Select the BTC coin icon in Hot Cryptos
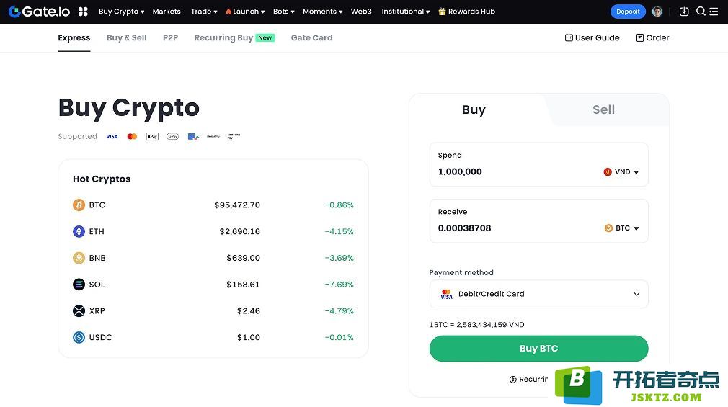This screenshot has width=728, height=407. coord(79,205)
